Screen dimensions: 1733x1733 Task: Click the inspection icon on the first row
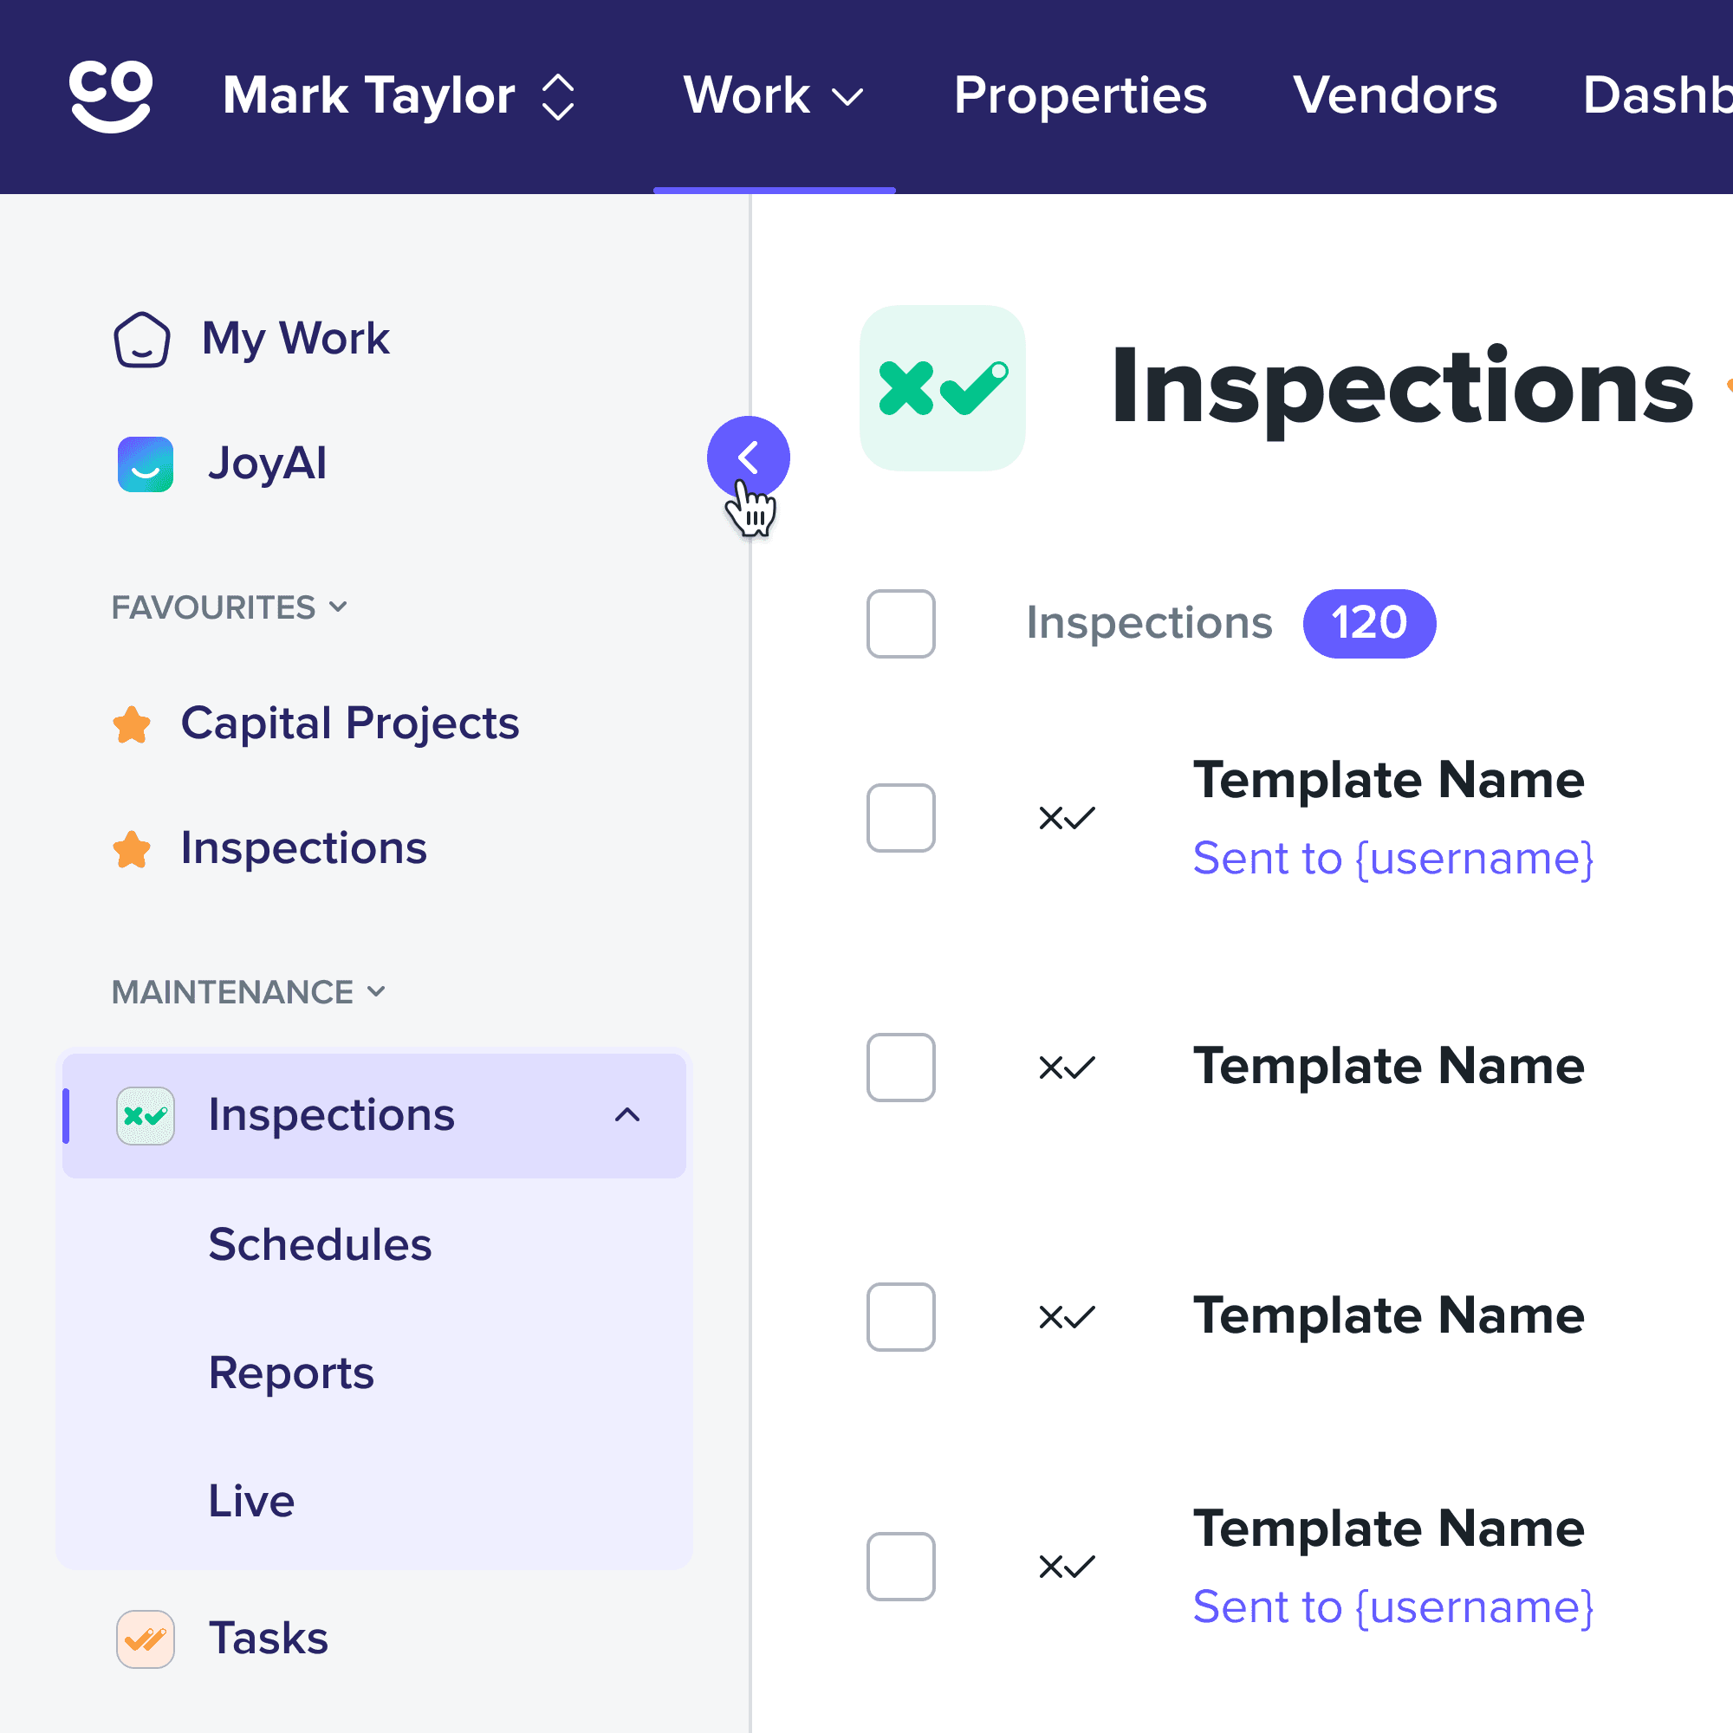pos(1066,818)
